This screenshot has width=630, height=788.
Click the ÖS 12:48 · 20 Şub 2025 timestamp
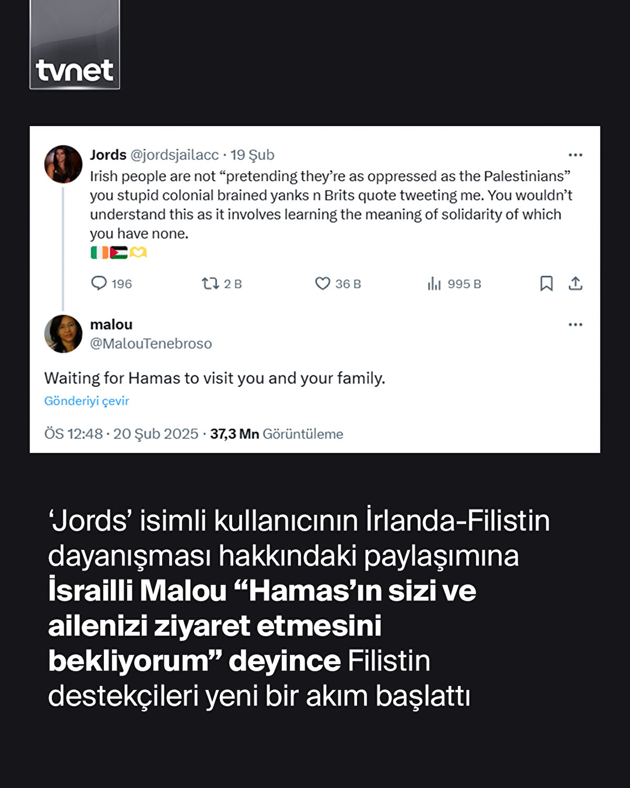tap(121, 434)
